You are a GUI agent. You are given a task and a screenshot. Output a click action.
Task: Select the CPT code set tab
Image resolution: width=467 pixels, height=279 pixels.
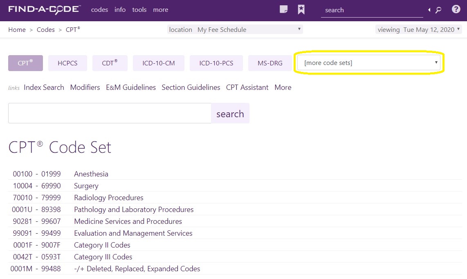click(x=25, y=63)
